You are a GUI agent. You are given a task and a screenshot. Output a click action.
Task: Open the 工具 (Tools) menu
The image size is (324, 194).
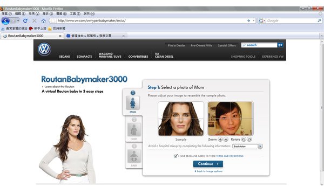point(75,13)
